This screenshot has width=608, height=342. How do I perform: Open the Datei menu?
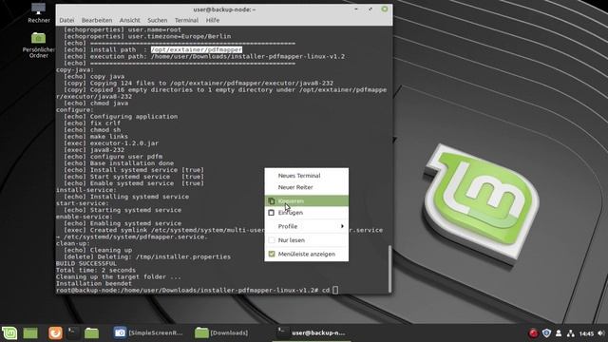click(66, 20)
